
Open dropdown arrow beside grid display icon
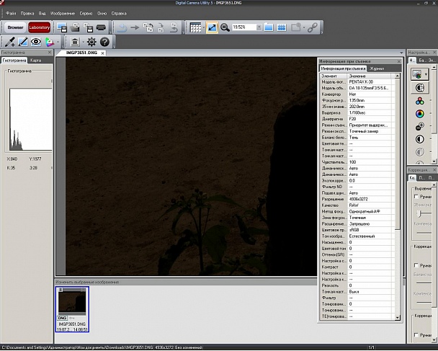pos(203,27)
